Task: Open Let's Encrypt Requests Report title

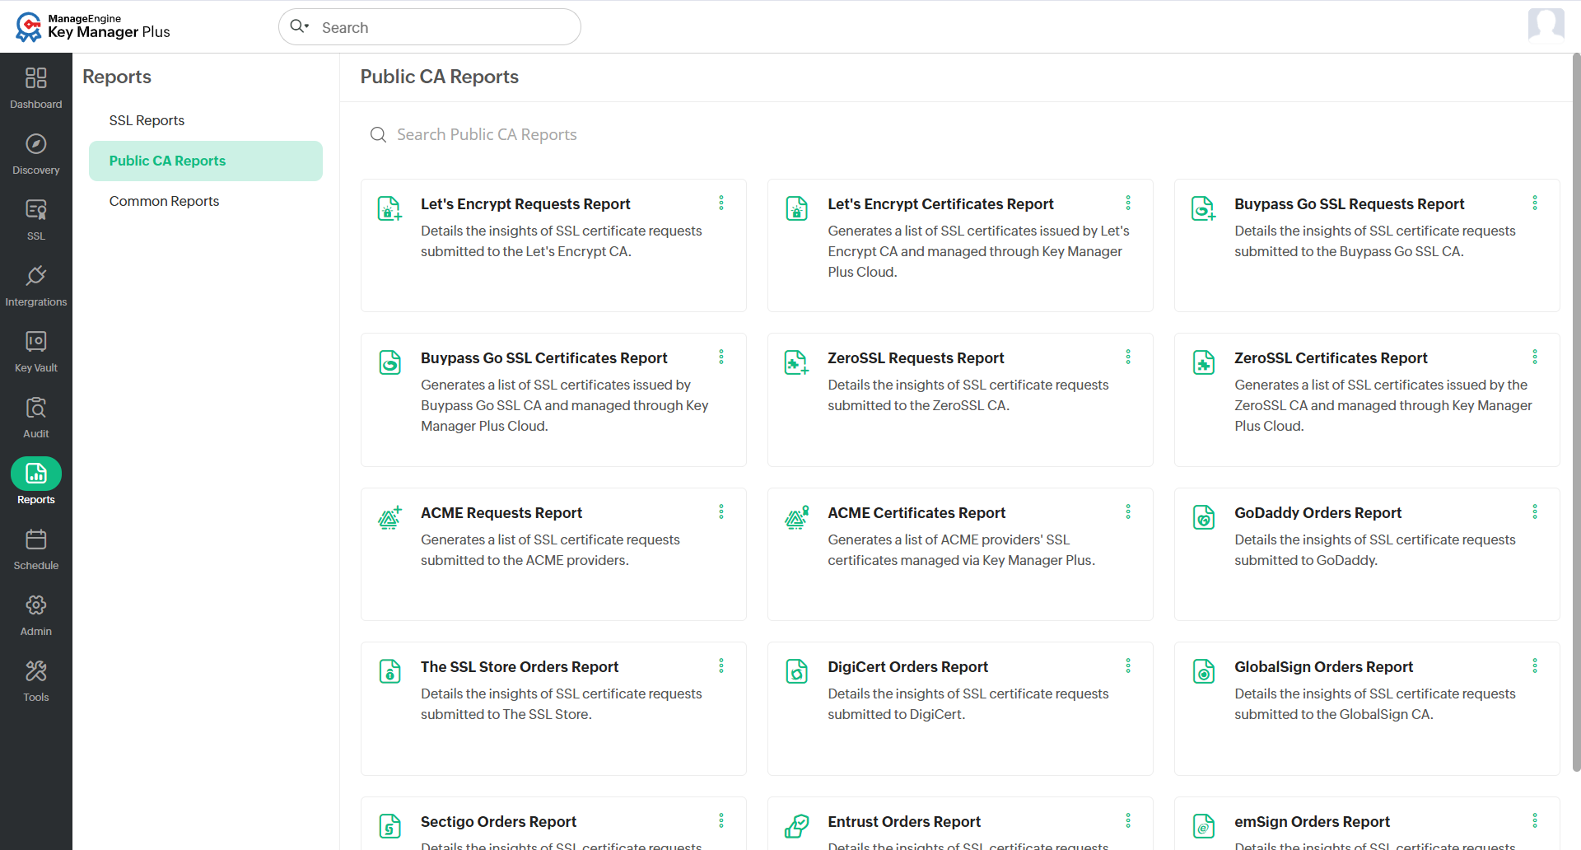Action: (x=525, y=203)
